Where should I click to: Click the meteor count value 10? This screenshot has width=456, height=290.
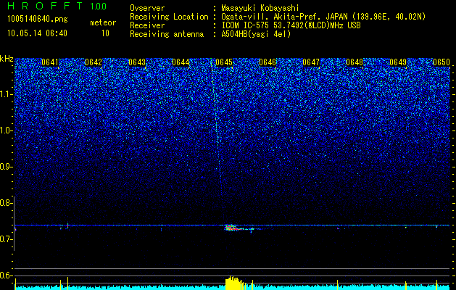[x=105, y=33]
